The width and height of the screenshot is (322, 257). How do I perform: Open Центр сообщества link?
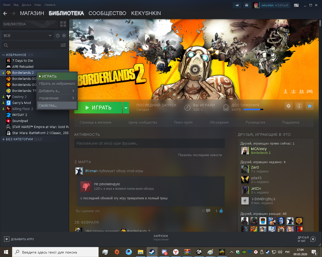click(143, 122)
